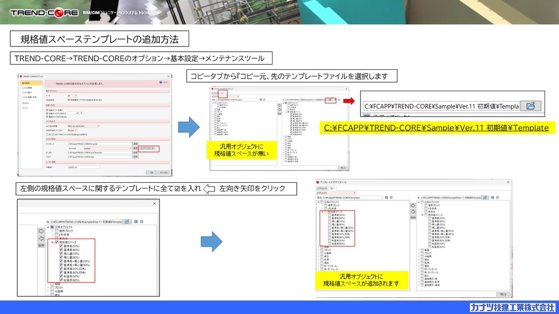This screenshot has width=559, height=314.
Task: Click the blue book icon beside the 他 path in the cropped window
Action: (136, 221)
